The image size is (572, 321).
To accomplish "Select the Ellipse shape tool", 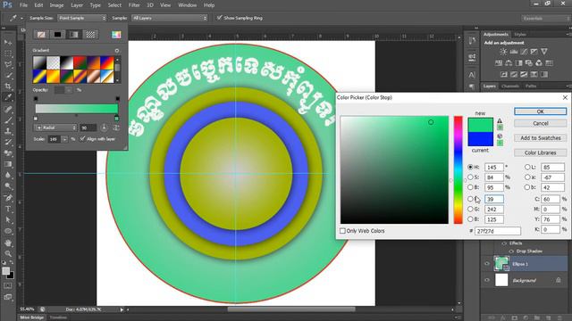I will 8,231.
